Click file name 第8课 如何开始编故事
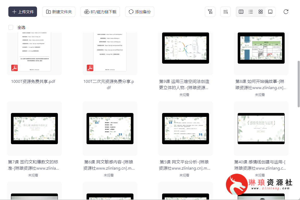 click(261, 84)
